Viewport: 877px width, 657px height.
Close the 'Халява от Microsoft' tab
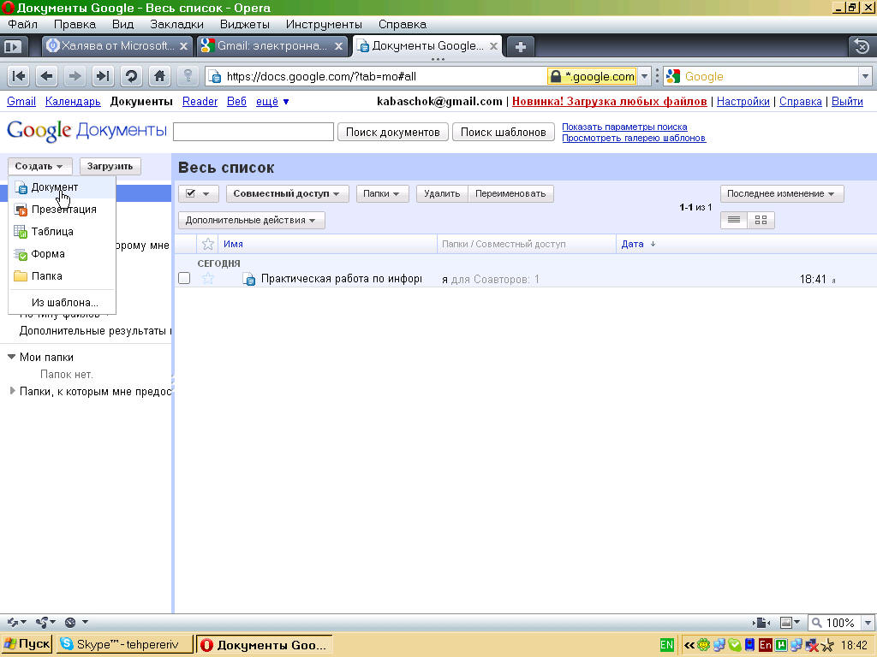(183, 46)
